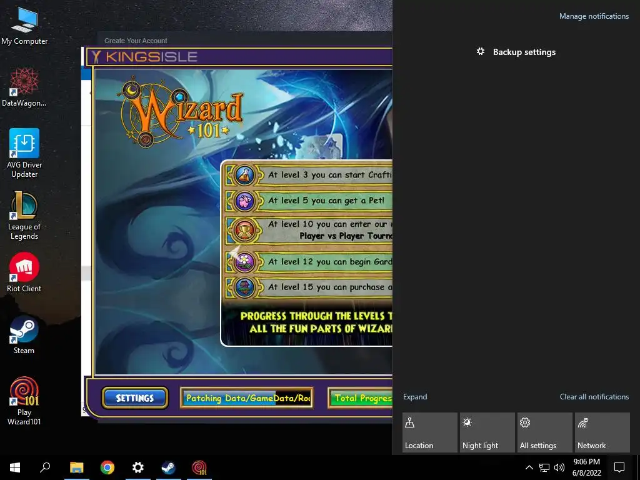This screenshot has height=480, width=640.
Task: Select the Riot Client desktop shortcut
Action: pyautogui.click(x=24, y=272)
